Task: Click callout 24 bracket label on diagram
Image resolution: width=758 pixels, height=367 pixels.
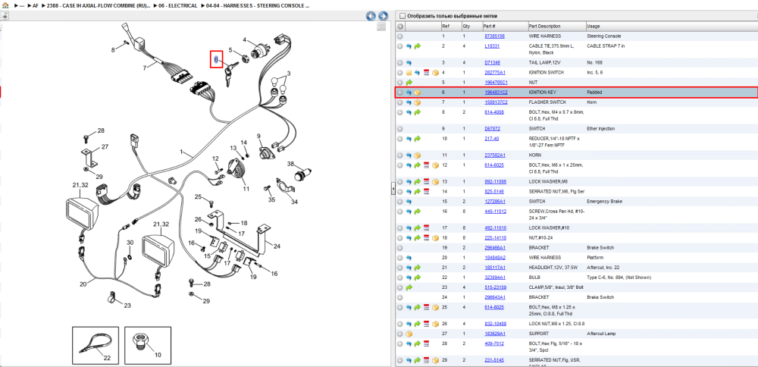Action: [x=277, y=246]
